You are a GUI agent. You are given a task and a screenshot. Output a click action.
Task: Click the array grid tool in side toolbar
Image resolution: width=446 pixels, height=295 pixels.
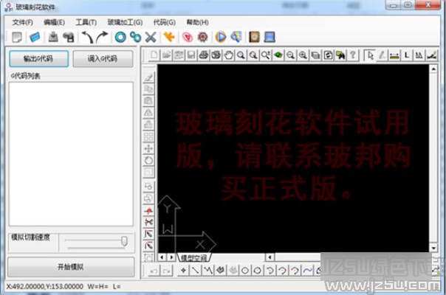point(148,136)
